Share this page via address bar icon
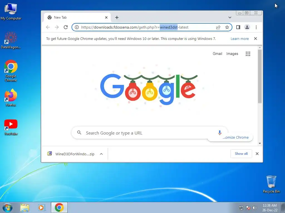 218,27
